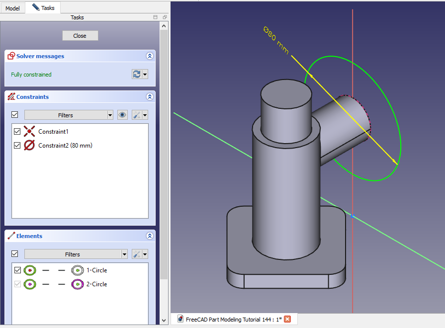445x328 pixels.
Task: Uncheck the 1-Circle element checkbox
Action: point(18,270)
